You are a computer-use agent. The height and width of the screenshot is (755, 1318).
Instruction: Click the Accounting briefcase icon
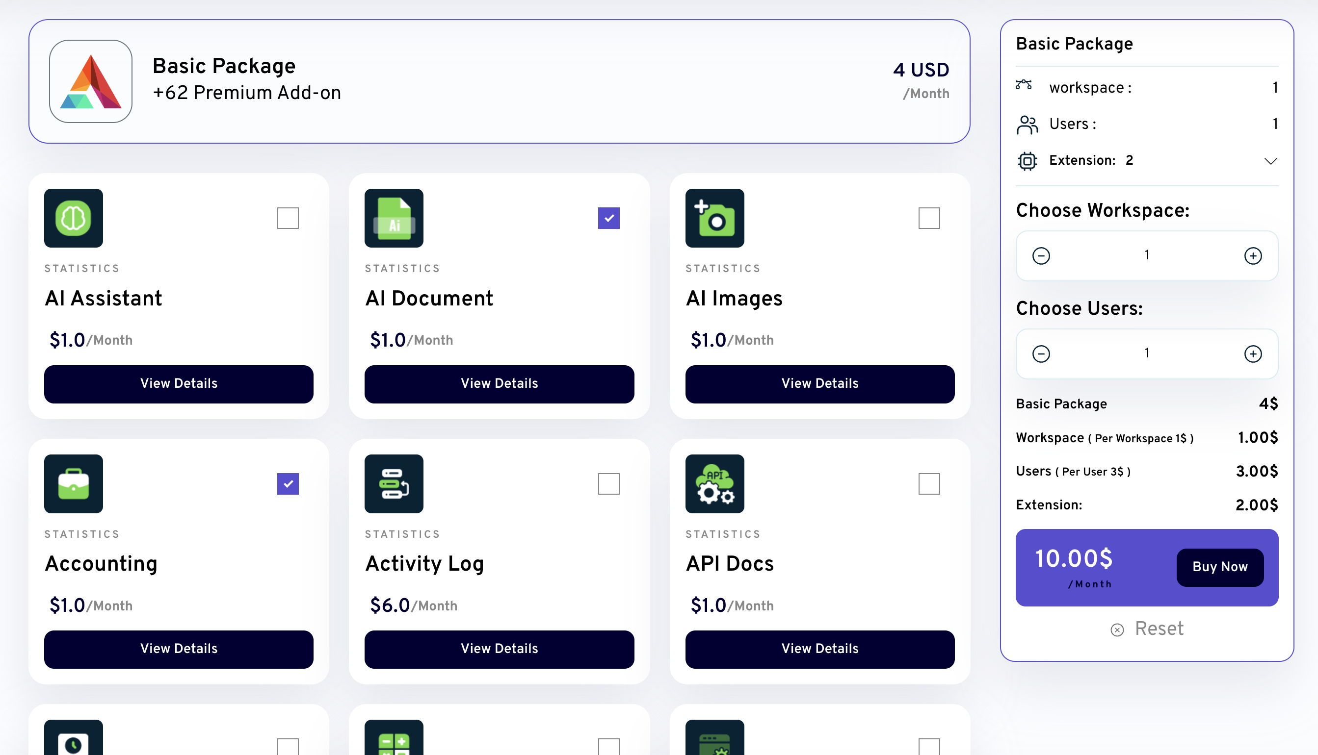click(x=73, y=483)
